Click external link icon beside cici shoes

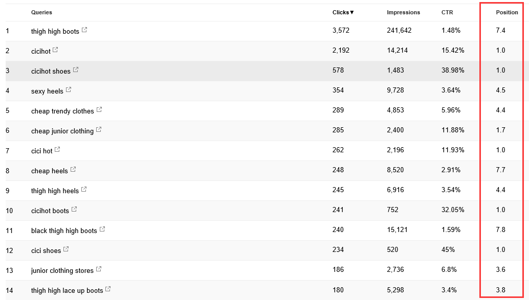(x=66, y=249)
